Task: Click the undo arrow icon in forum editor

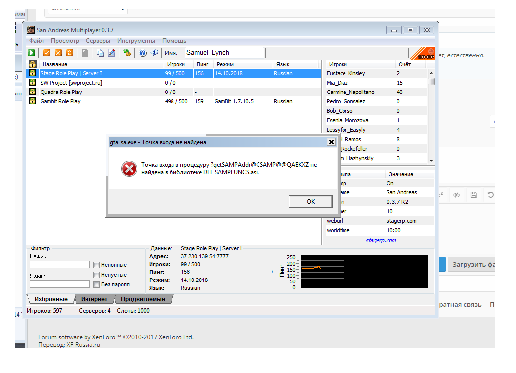Action: point(490,195)
